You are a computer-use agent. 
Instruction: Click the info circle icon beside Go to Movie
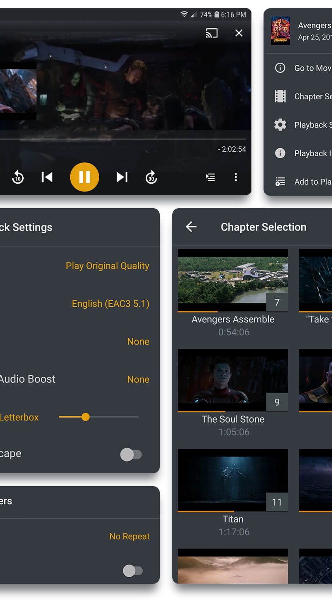click(280, 68)
